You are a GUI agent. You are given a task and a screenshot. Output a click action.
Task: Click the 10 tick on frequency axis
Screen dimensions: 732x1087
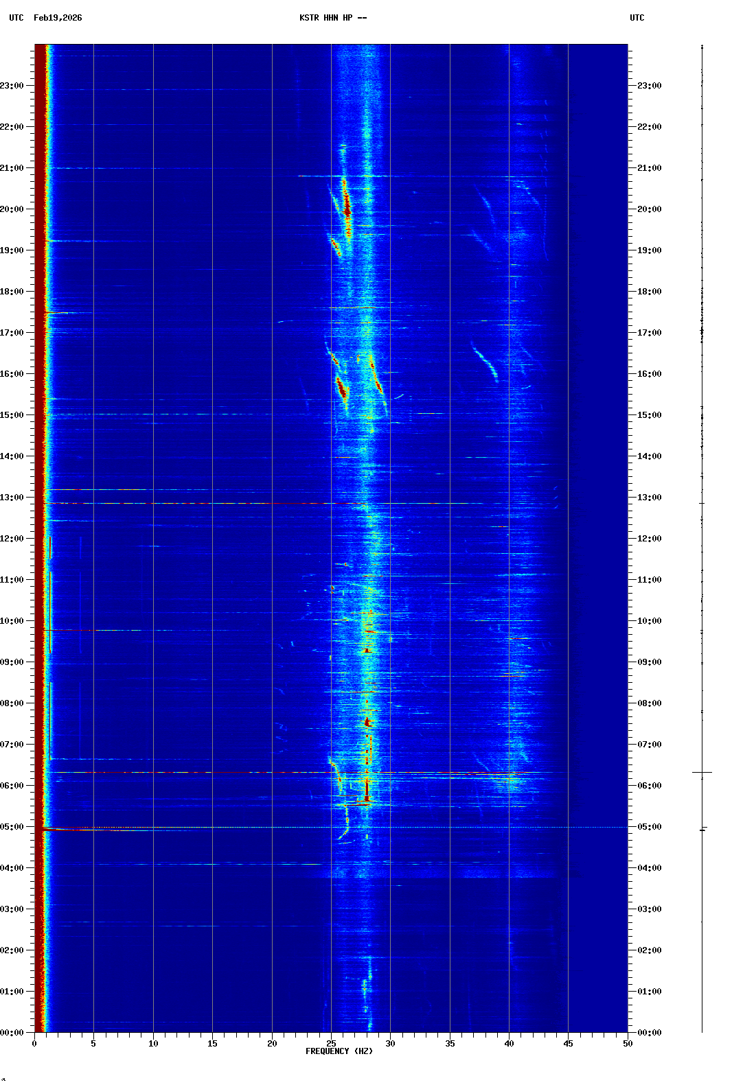[x=153, y=1043]
